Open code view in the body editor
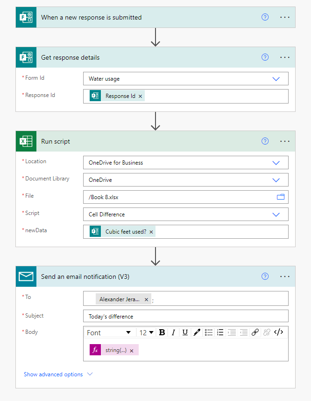 point(279,332)
